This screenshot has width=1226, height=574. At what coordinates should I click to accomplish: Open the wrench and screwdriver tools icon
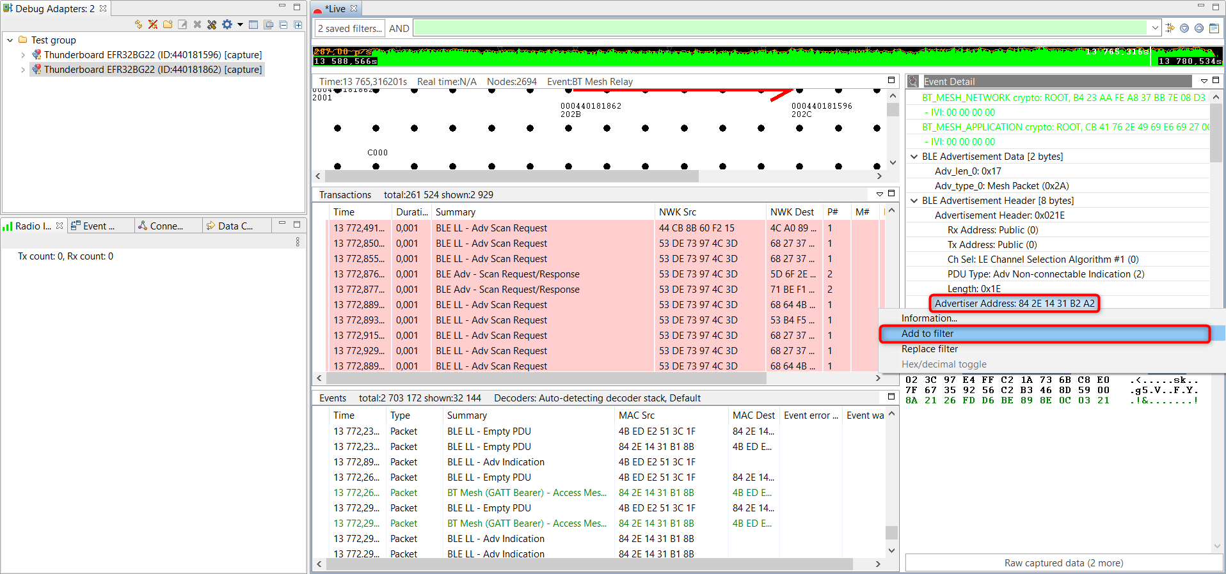tap(212, 24)
